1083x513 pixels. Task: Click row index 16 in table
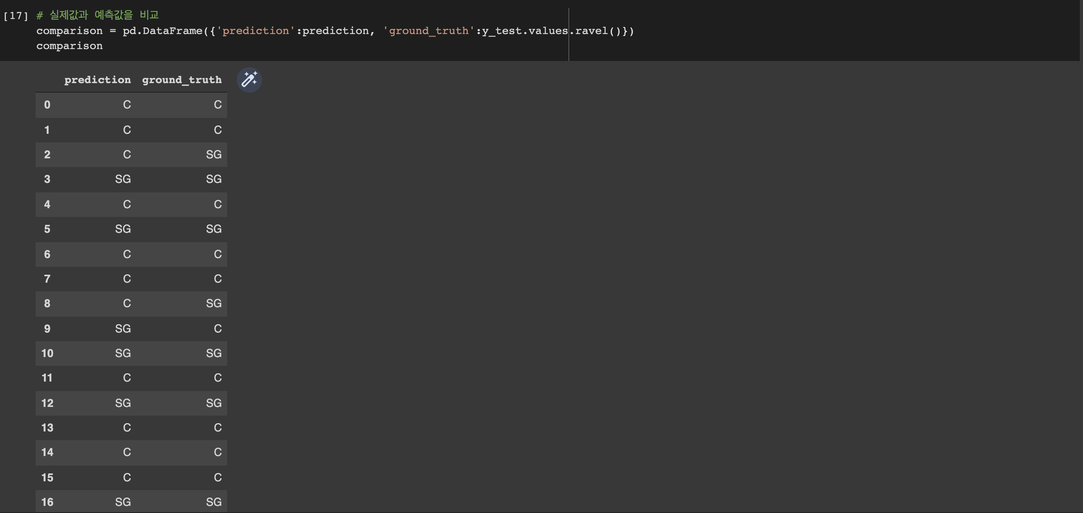(x=47, y=502)
